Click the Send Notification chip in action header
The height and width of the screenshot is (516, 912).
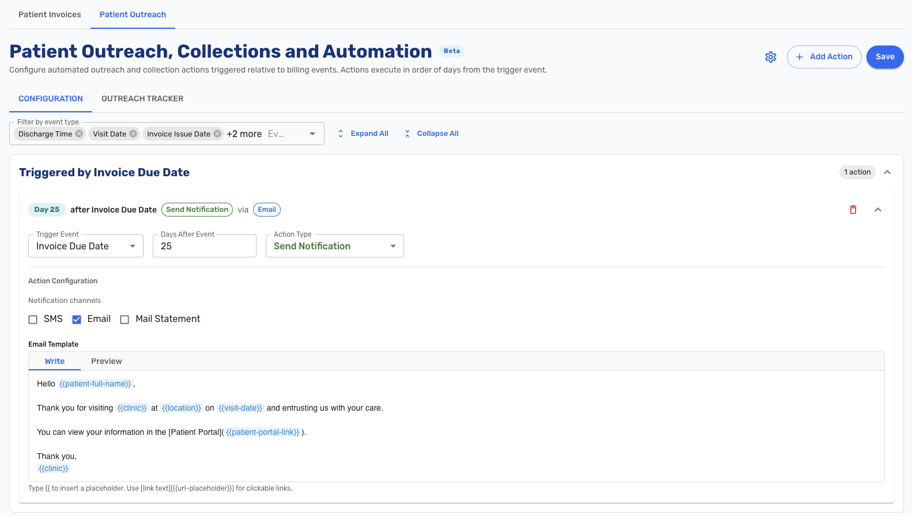(197, 210)
